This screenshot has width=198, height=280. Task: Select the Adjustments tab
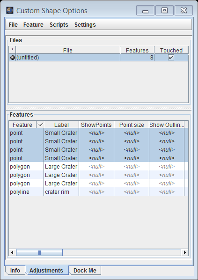pos(46,270)
